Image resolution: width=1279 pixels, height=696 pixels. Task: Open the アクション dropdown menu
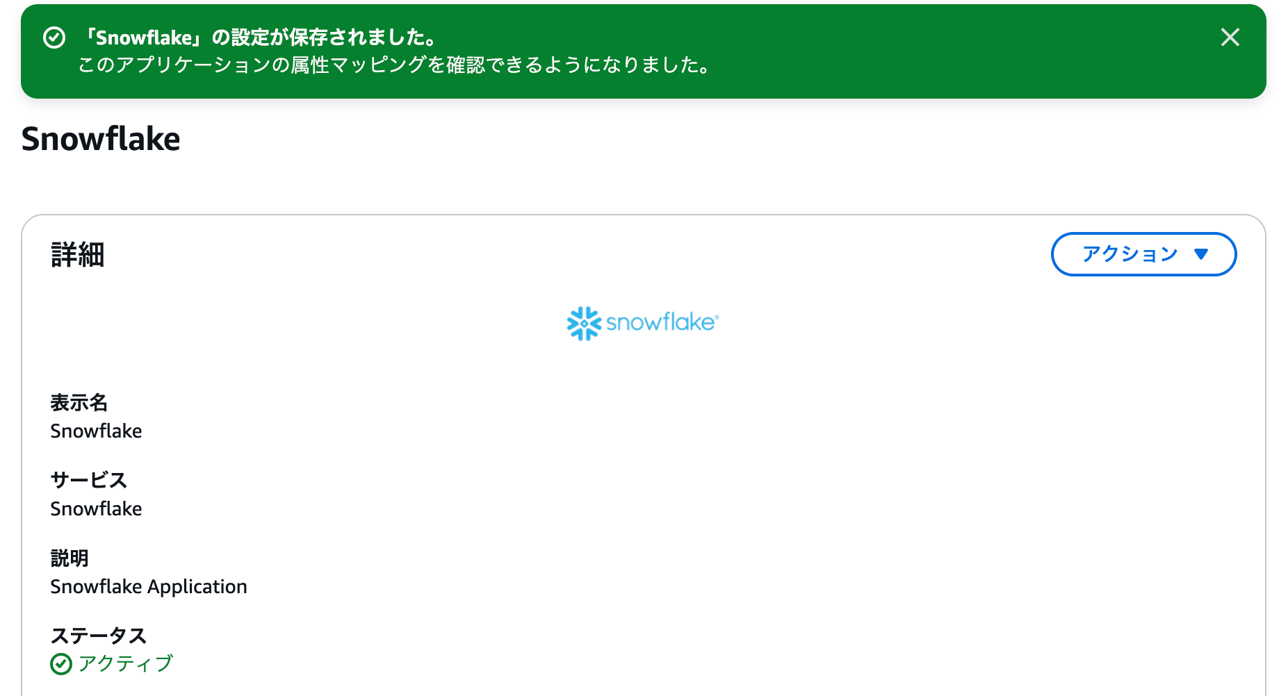coord(1143,254)
